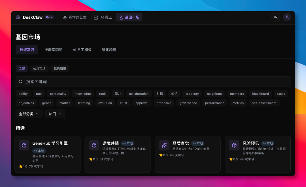Select the 全部 scope filter
Viewport: 306px width, 187px height.
22,68
